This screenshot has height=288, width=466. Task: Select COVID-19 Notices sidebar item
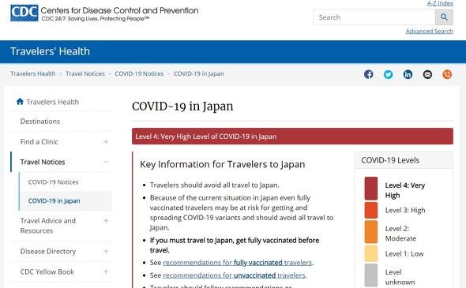[53, 182]
